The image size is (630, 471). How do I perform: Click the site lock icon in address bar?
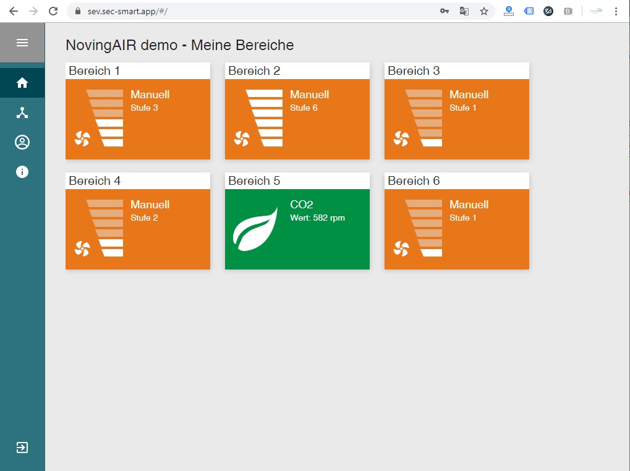pos(78,11)
